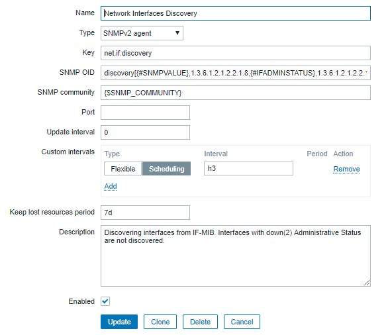The height and width of the screenshot is (335, 388).
Task: Click the Keep lost resources period field
Action: (145, 213)
